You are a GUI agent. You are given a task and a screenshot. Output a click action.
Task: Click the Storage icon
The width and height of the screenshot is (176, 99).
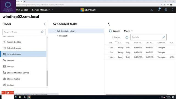coord(4,67)
